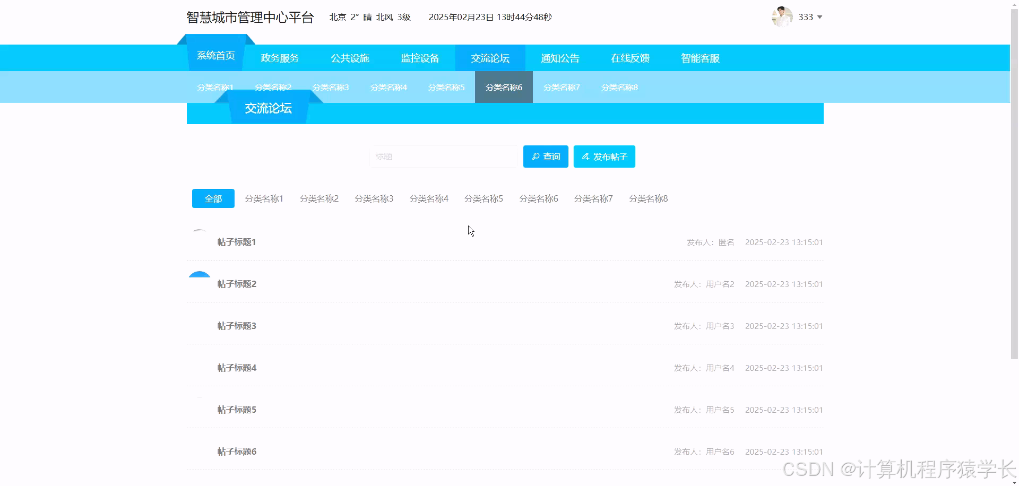
Task: Open the 智能客服 menu item
Action: click(700, 58)
